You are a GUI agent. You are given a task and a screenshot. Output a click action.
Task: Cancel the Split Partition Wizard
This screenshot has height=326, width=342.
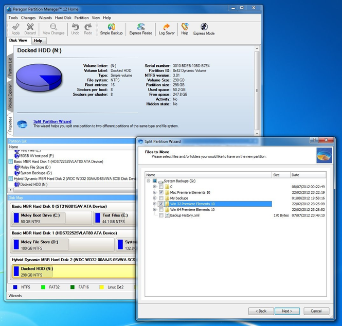coord(316,311)
